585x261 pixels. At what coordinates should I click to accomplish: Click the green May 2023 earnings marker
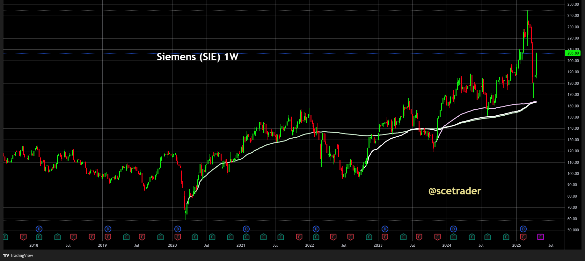(x=403, y=237)
